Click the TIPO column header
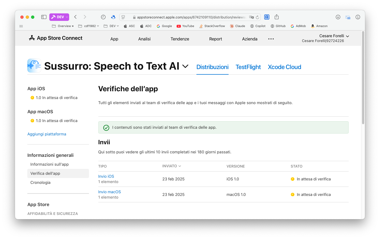The height and width of the screenshot is (239, 380). (102, 166)
